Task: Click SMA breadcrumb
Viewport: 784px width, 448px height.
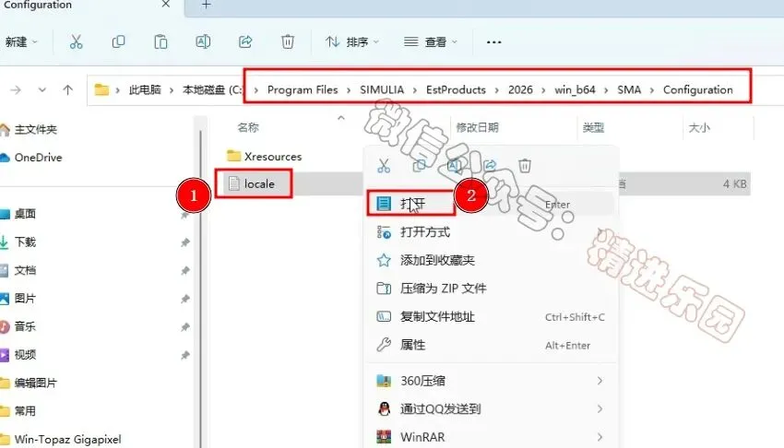Action: (x=629, y=90)
